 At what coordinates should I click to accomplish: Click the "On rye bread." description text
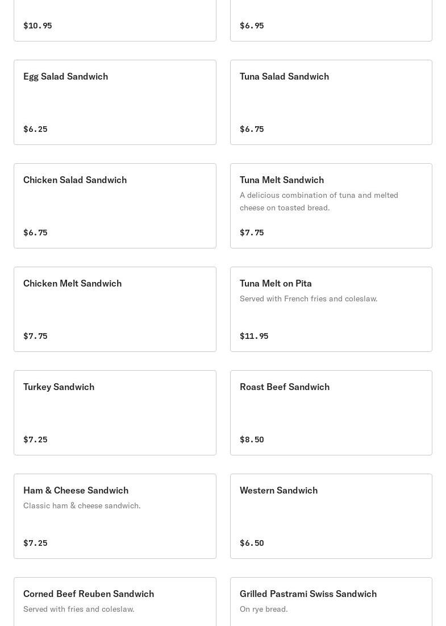264,609
